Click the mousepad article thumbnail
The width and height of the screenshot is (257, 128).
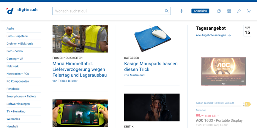[x=152, y=39]
